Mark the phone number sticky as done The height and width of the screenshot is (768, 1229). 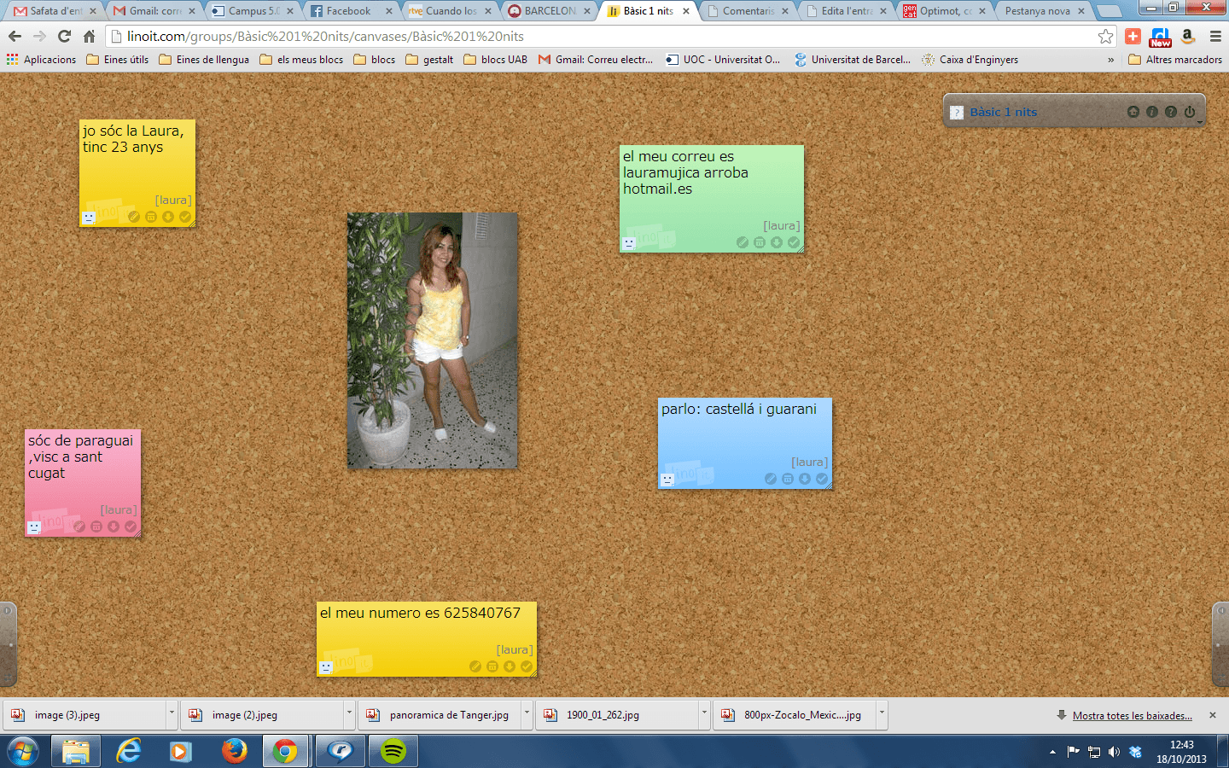pyautogui.click(x=527, y=666)
